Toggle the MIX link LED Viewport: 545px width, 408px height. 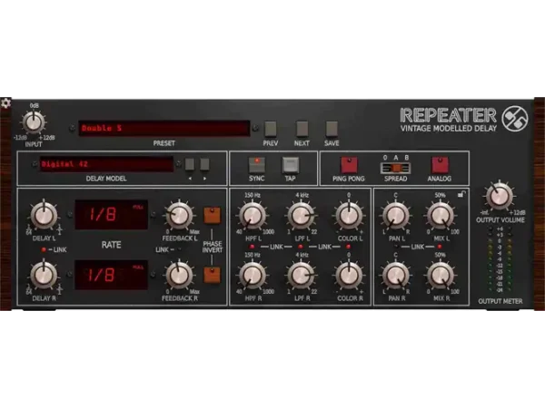point(440,247)
